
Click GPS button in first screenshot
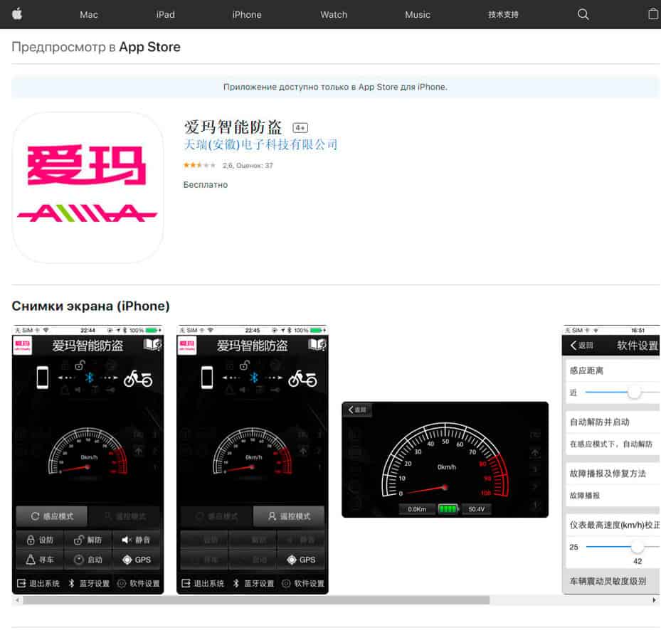tap(136, 560)
